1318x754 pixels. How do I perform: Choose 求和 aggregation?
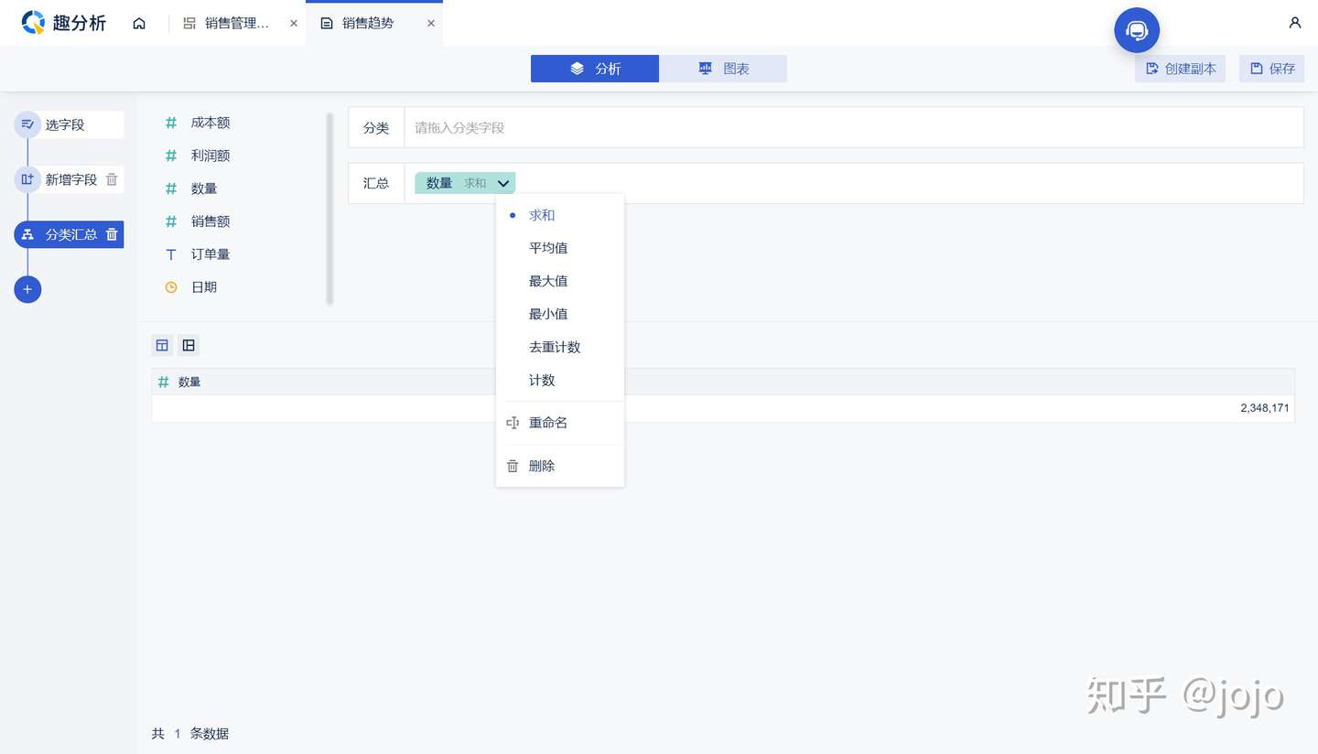(x=560, y=215)
